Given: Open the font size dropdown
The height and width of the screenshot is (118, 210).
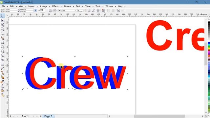Looking at the screenshot, I should 84,10.
